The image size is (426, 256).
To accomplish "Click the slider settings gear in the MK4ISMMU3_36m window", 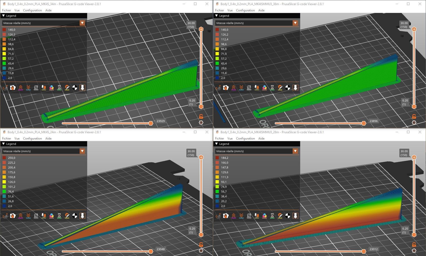I will [x=414, y=123].
